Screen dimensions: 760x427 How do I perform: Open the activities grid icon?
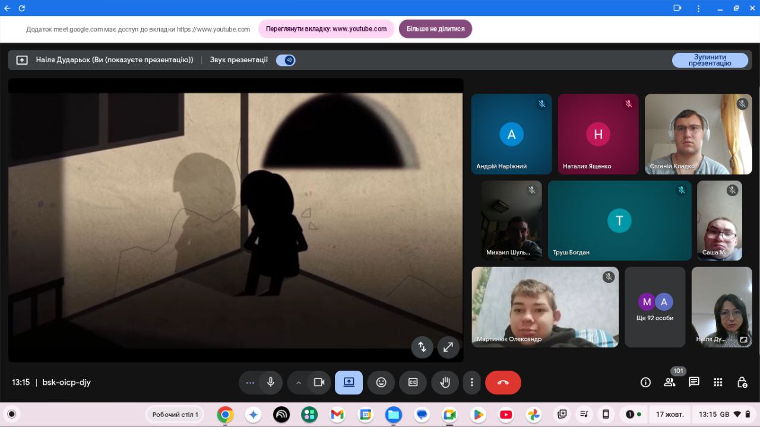(718, 383)
